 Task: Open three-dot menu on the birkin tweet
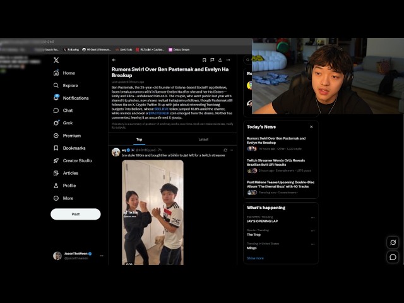[232, 150]
